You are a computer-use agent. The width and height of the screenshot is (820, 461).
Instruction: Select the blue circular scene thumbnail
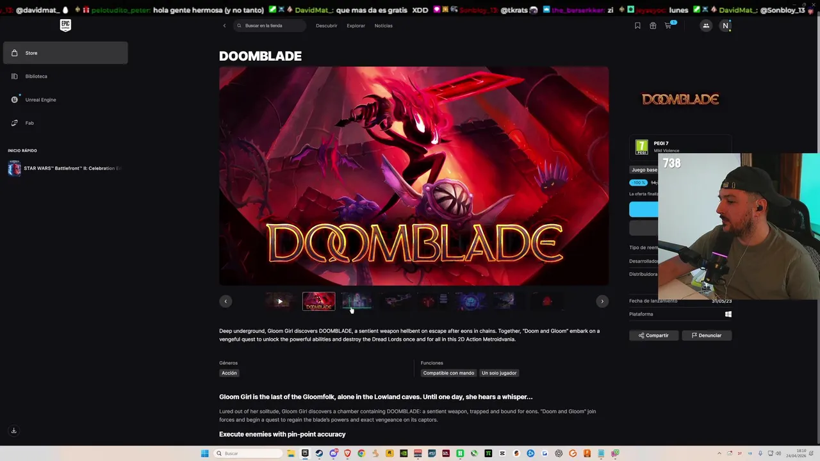point(471,301)
